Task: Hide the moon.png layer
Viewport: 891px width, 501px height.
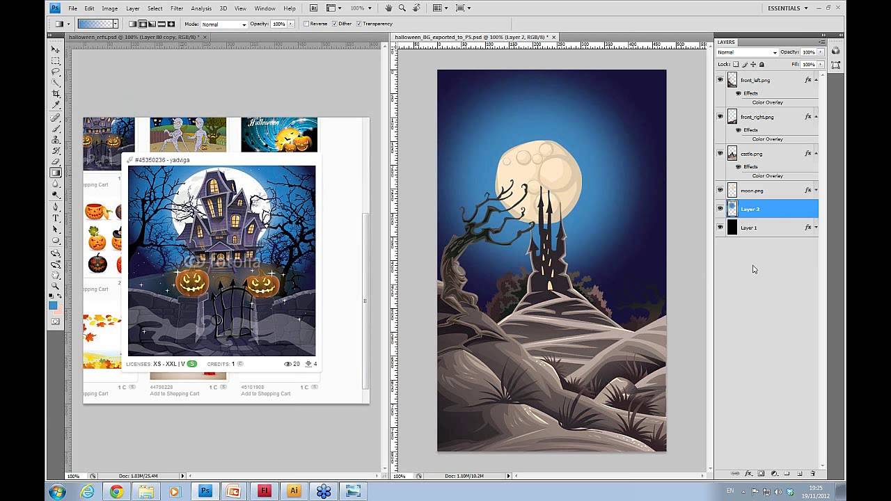Action: point(720,190)
